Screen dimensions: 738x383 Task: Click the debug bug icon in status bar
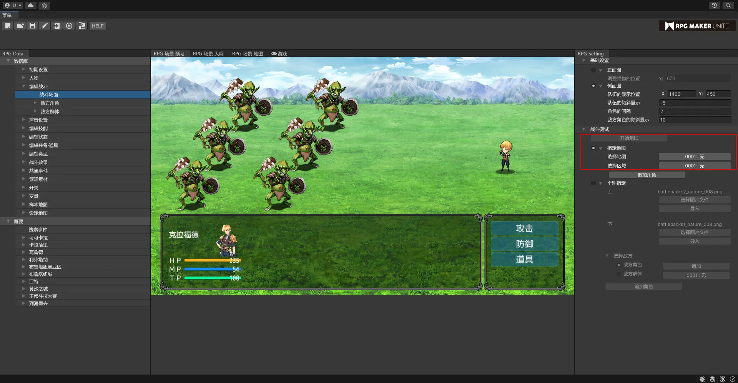(702, 379)
